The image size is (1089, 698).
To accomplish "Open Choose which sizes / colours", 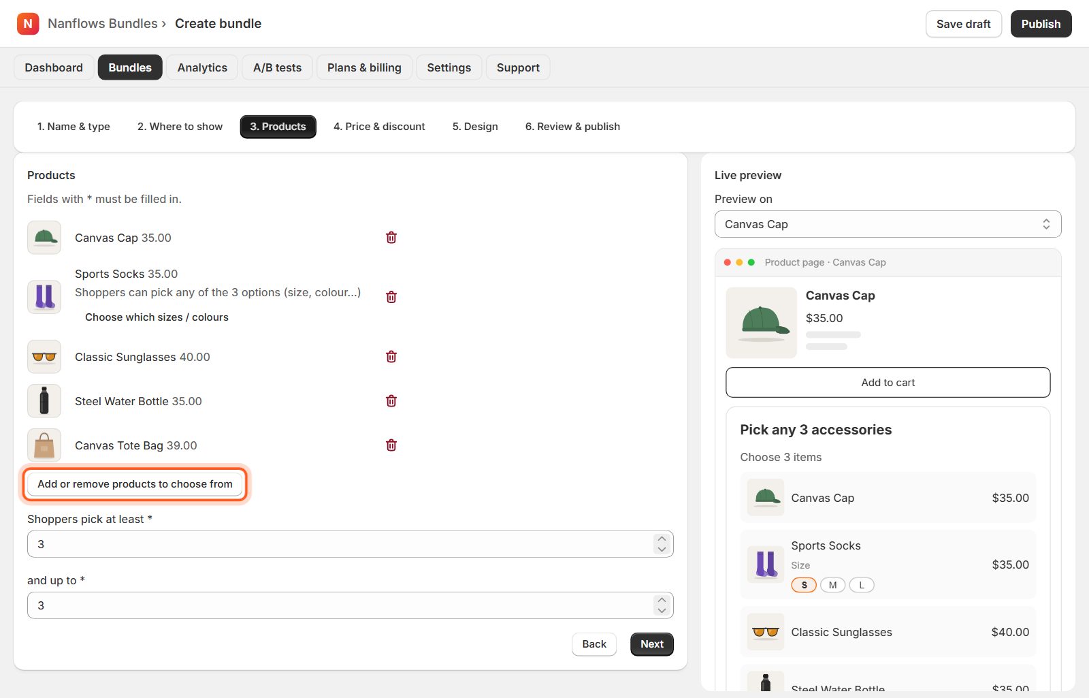I will tap(157, 317).
